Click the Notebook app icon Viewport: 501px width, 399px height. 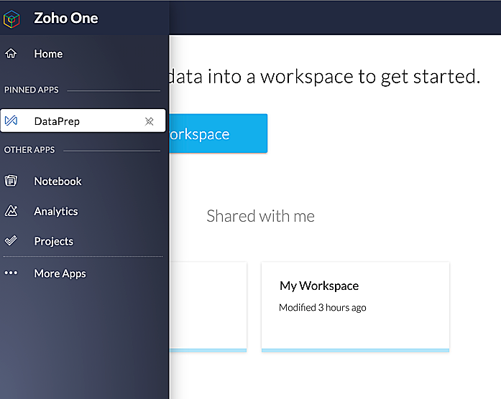point(11,181)
